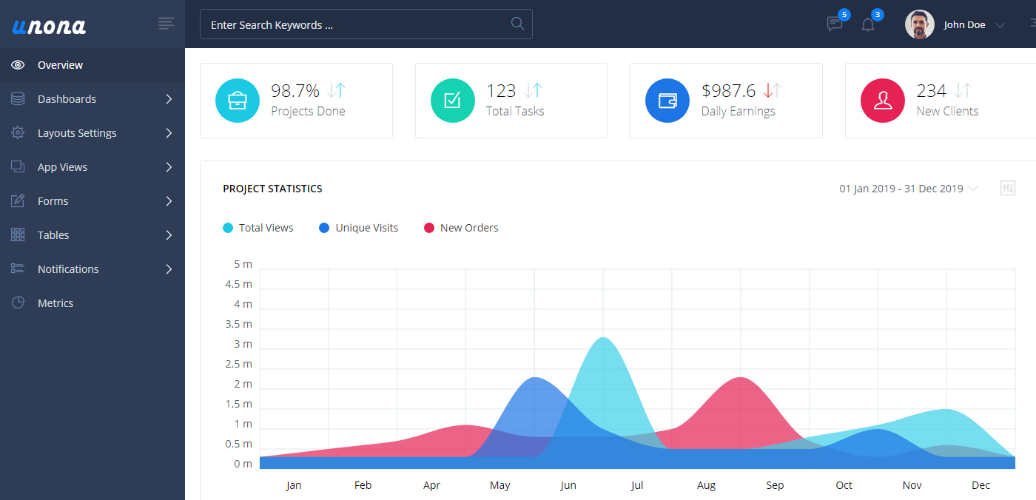This screenshot has width=1036, height=500.
Task: Click the unona logo to return home
Action: 47,24
